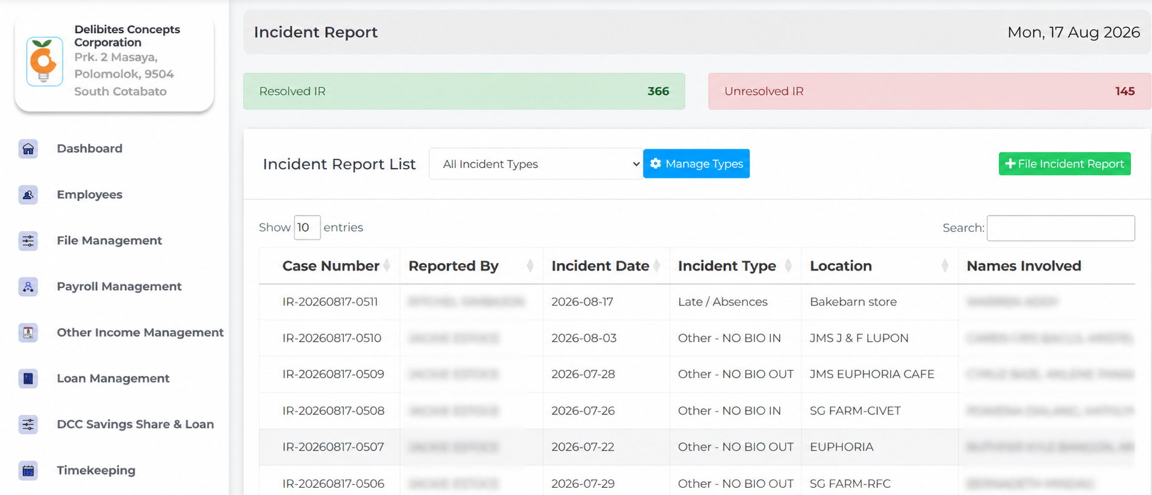The height and width of the screenshot is (495, 1152).
Task: Click the DCC Savings Share & Loan icon
Action: pos(28,425)
